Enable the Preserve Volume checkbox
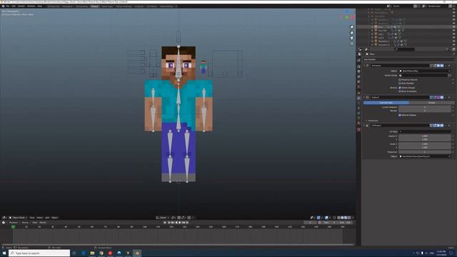The image size is (457, 257). (400, 79)
